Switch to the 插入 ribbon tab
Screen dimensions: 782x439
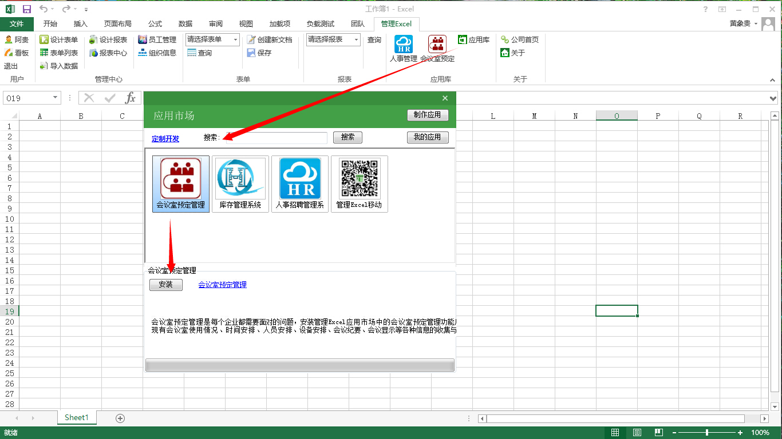pyautogui.click(x=81, y=23)
